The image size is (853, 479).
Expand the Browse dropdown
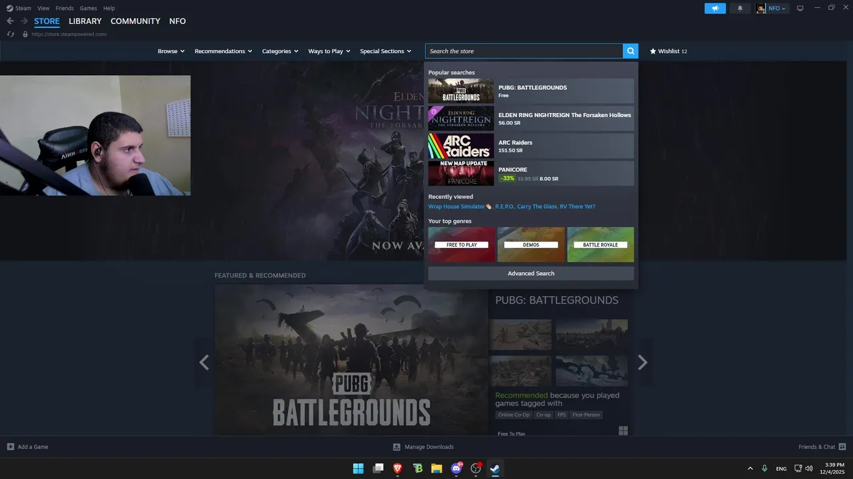[x=171, y=51]
